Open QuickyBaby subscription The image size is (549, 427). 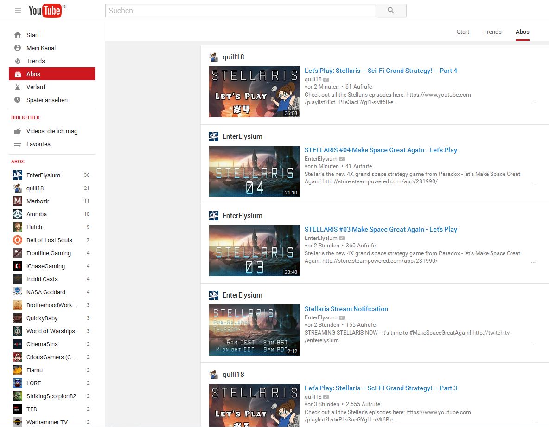pos(52,318)
